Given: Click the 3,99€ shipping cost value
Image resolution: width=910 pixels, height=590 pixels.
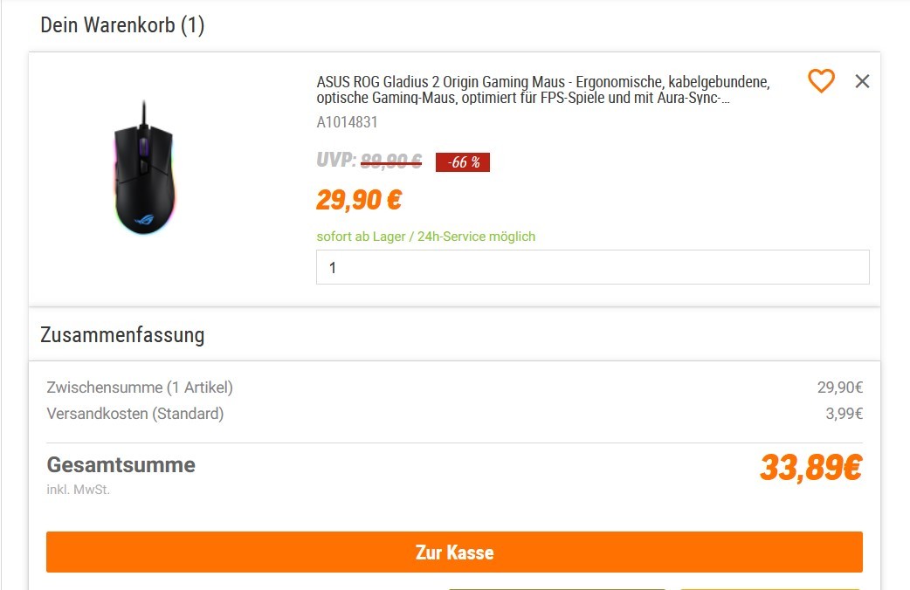Looking at the screenshot, I should click(845, 414).
